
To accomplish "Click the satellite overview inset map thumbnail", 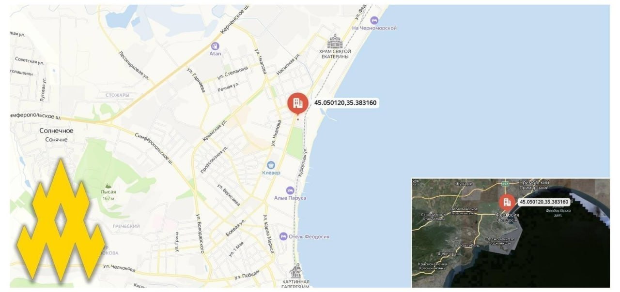I will click(511, 233).
